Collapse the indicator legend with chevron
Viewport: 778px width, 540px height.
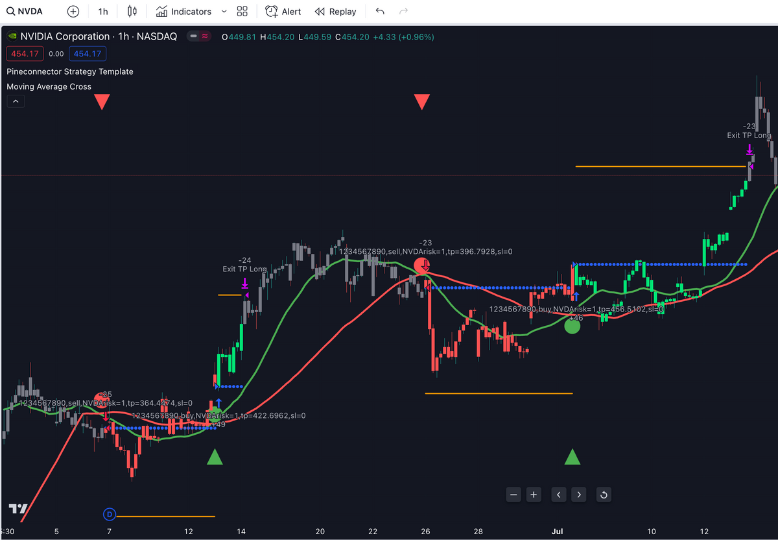pyautogui.click(x=16, y=101)
